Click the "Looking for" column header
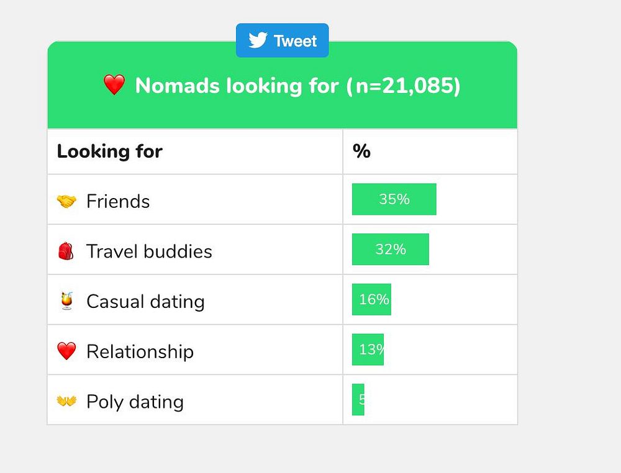This screenshot has height=473, width=621. pyautogui.click(x=110, y=151)
